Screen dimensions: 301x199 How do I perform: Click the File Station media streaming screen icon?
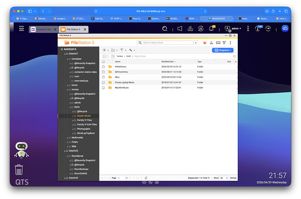click(x=218, y=43)
